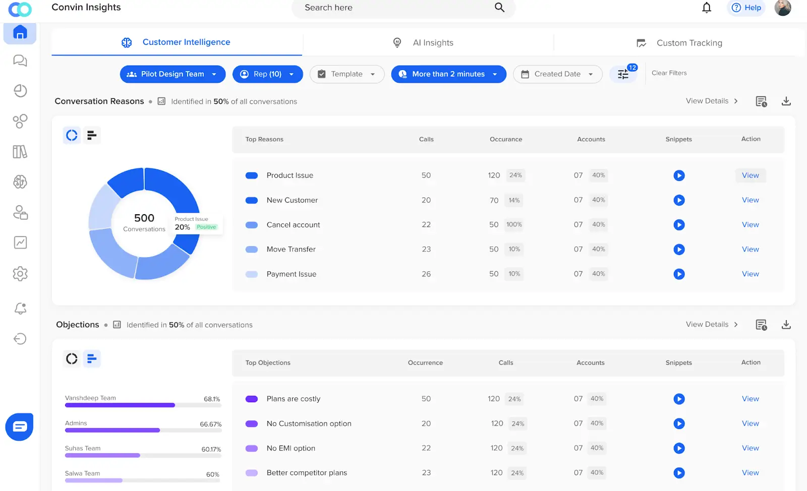Viewport: 807px width, 491px height.
Task: Open the Rep (10) dropdown
Action: pyautogui.click(x=267, y=74)
